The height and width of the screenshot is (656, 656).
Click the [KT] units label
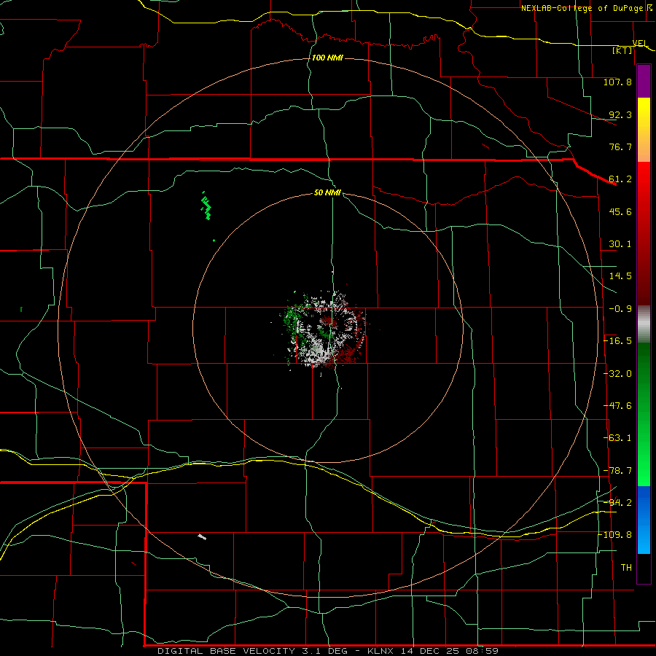click(622, 50)
